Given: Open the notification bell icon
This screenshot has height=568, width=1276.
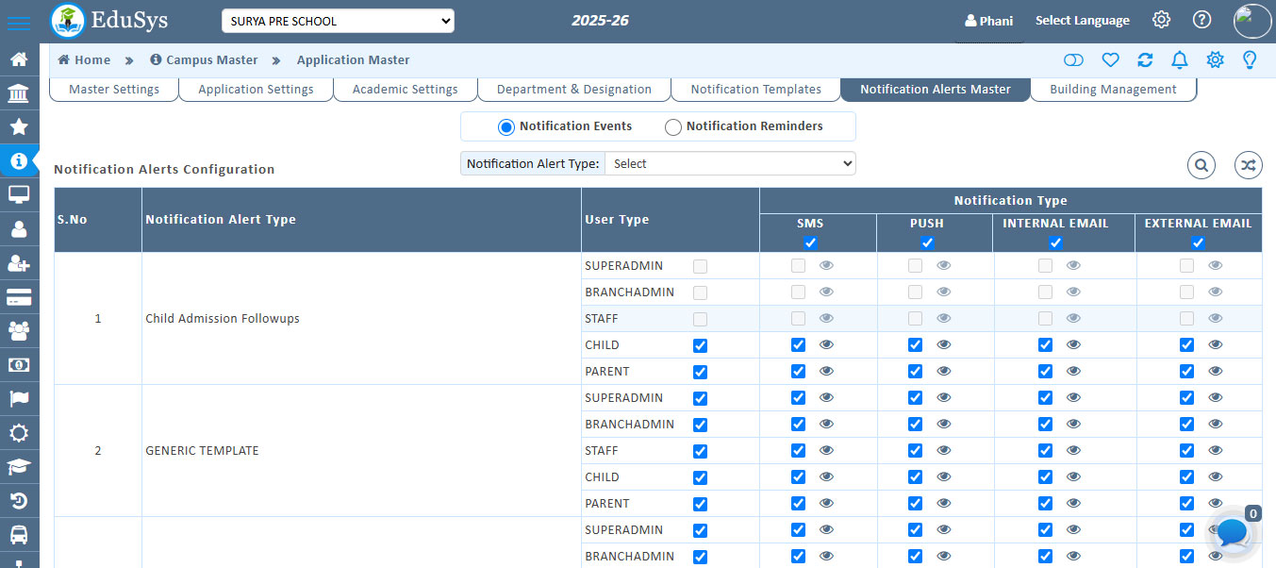Looking at the screenshot, I should 1179,60.
